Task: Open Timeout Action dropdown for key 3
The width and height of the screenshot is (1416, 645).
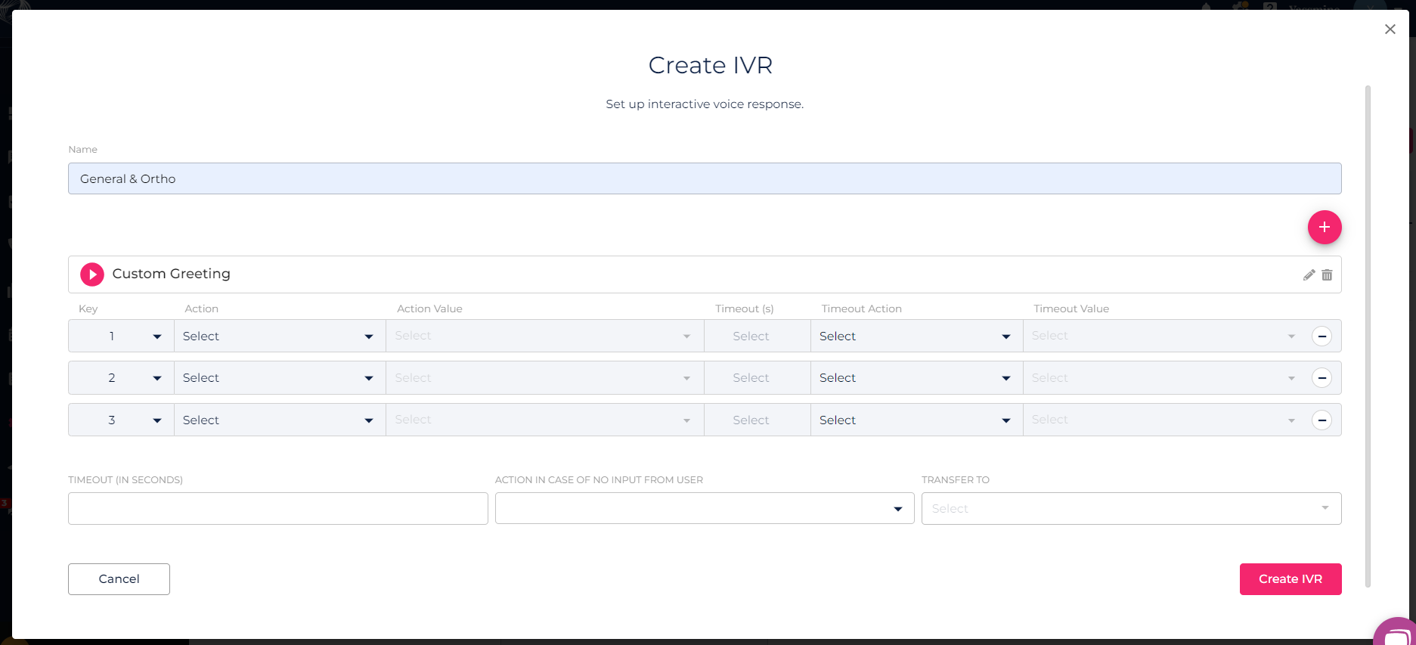Action: coord(916,420)
